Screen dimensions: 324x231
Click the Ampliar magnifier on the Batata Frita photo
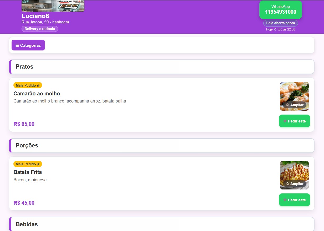point(295,184)
